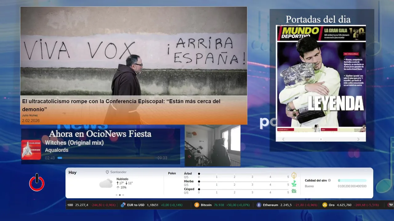The width and height of the screenshot is (394, 221).
Task: Open the Viva Vox graffiti news photo
Action: tap(134, 51)
